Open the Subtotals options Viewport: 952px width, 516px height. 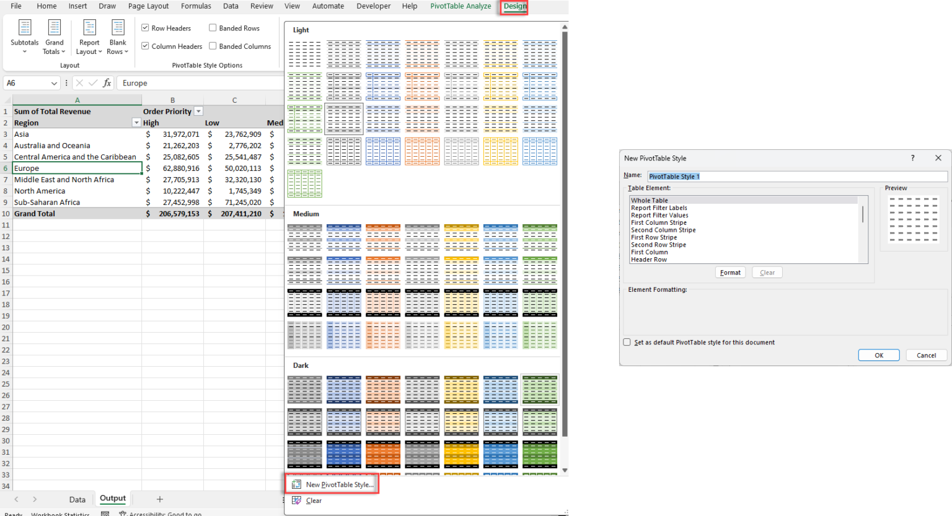pos(25,36)
